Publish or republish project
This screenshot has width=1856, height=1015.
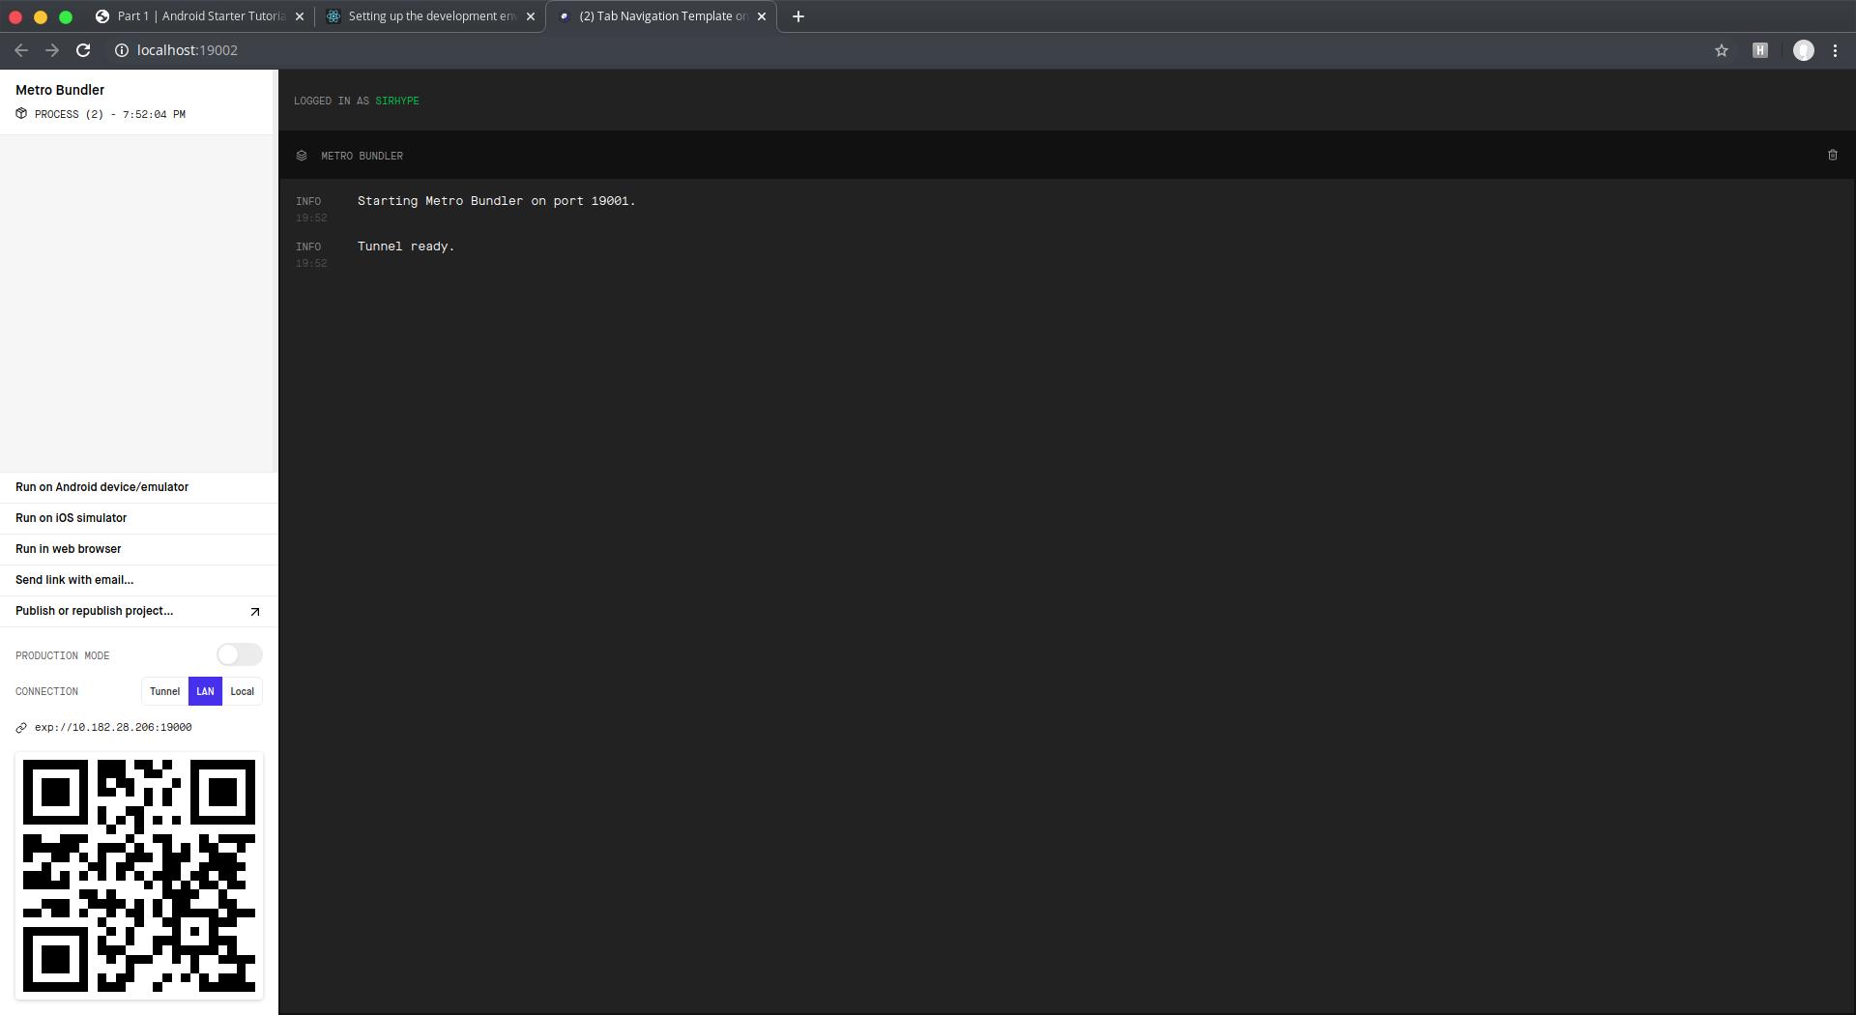[x=139, y=611]
